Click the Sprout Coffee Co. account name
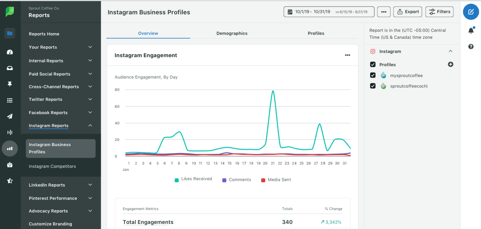481x229 pixels. click(44, 8)
